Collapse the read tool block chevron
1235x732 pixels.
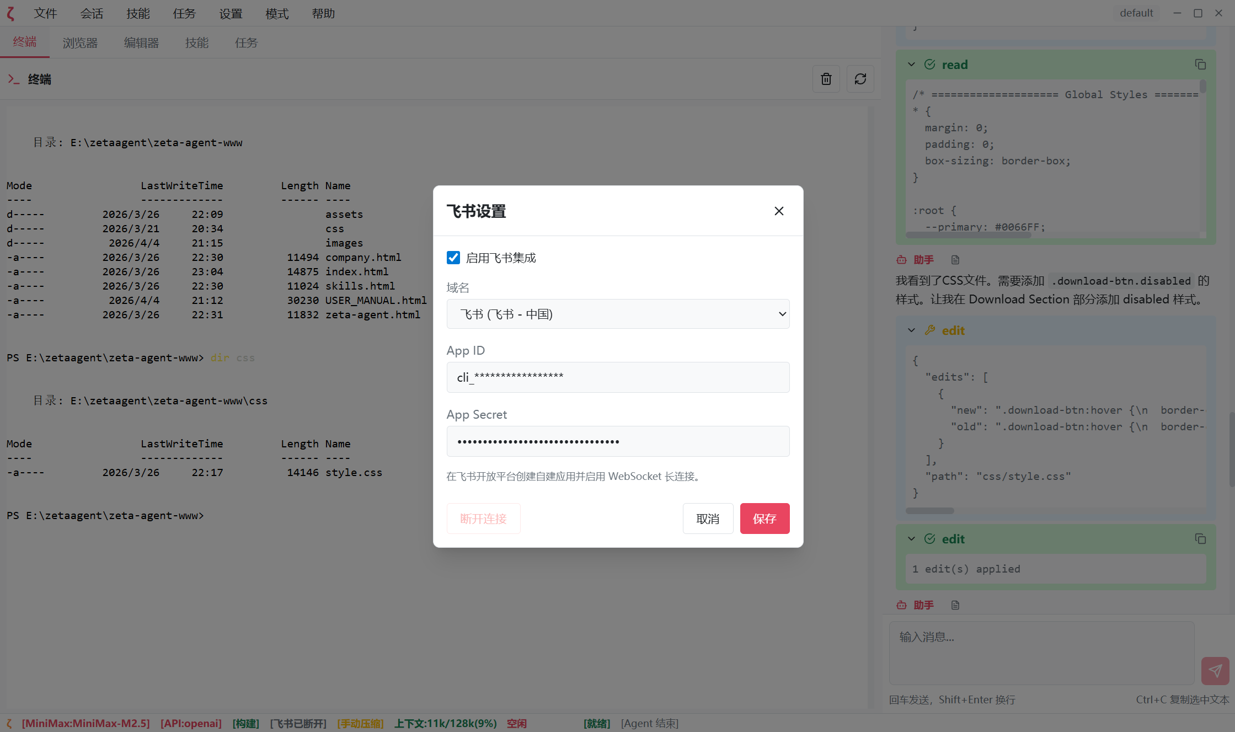[x=912, y=65]
